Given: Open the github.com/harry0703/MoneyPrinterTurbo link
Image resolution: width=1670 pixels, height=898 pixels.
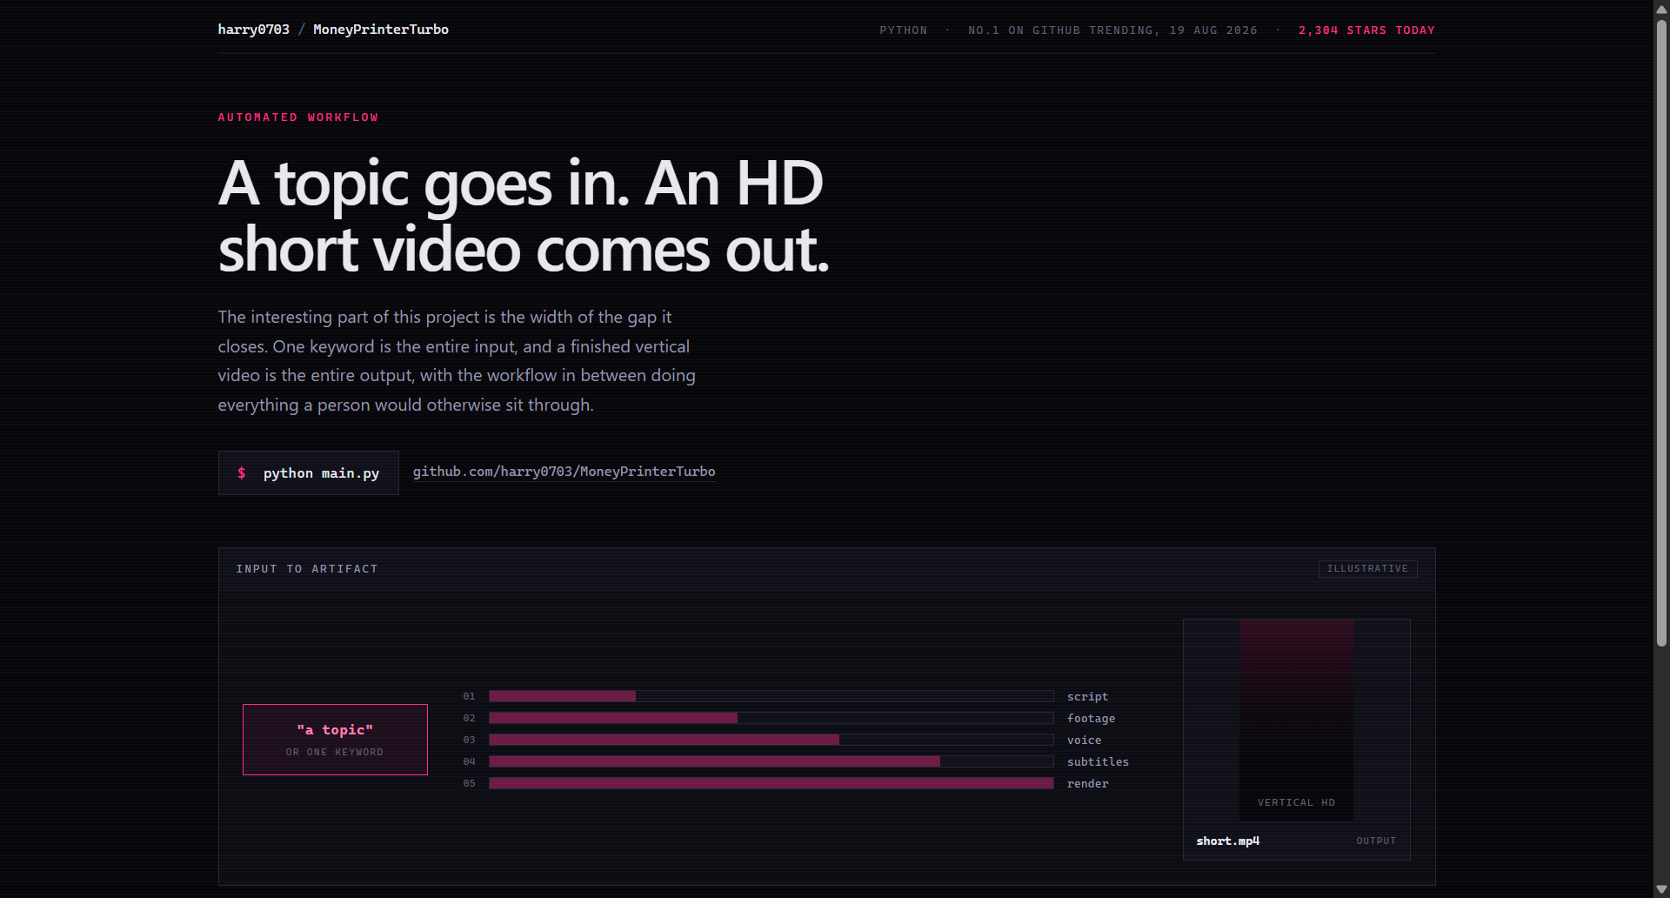Looking at the screenshot, I should (x=564, y=472).
